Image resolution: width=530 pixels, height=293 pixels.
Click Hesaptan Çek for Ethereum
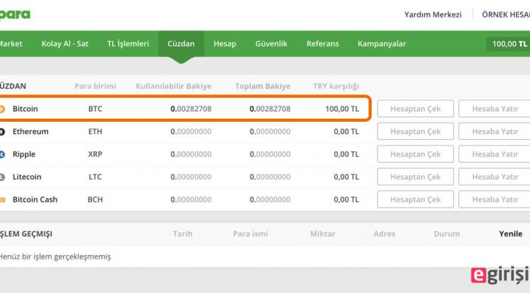click(416, 132)
